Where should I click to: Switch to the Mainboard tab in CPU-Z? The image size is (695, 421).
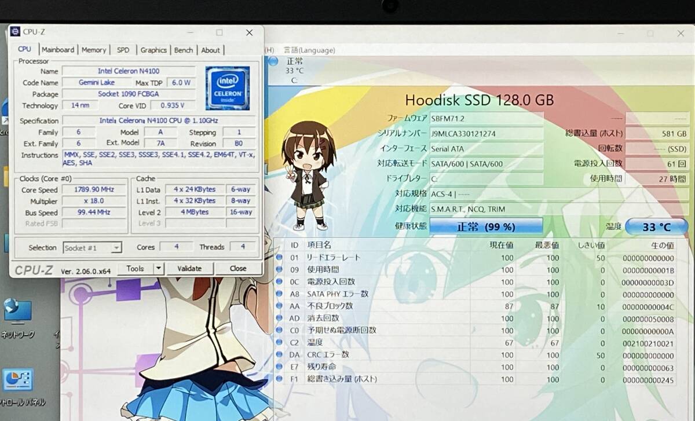tap(58, 50)
